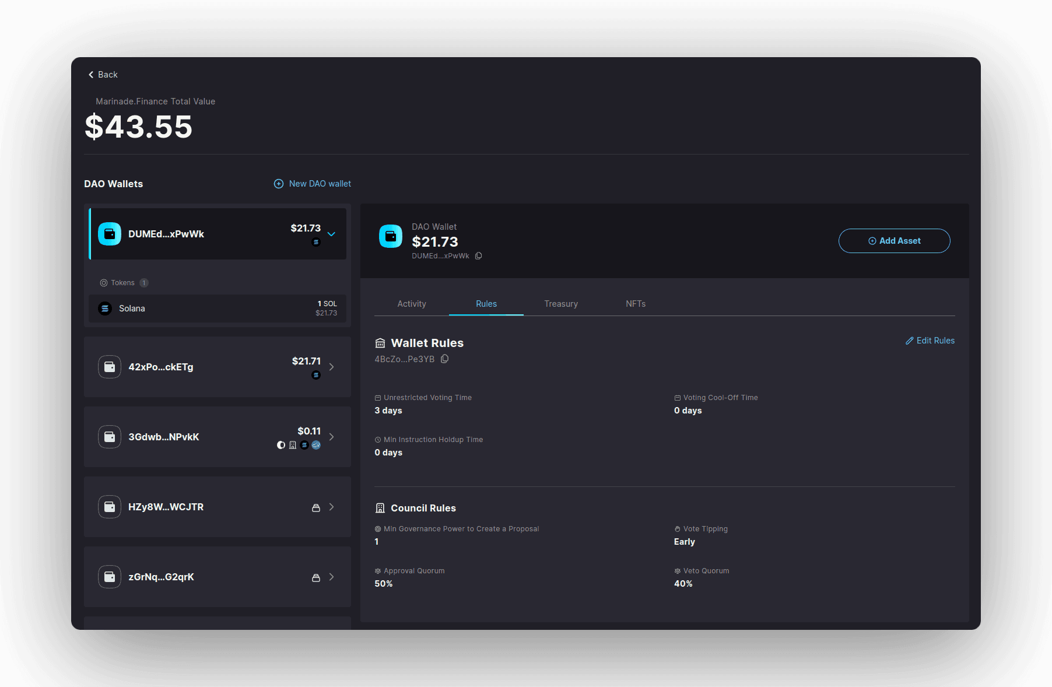
Task: Click the Solana token icon
Action: (x=105, y=309)
